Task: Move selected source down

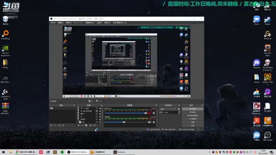Action: tap(95, 125)
